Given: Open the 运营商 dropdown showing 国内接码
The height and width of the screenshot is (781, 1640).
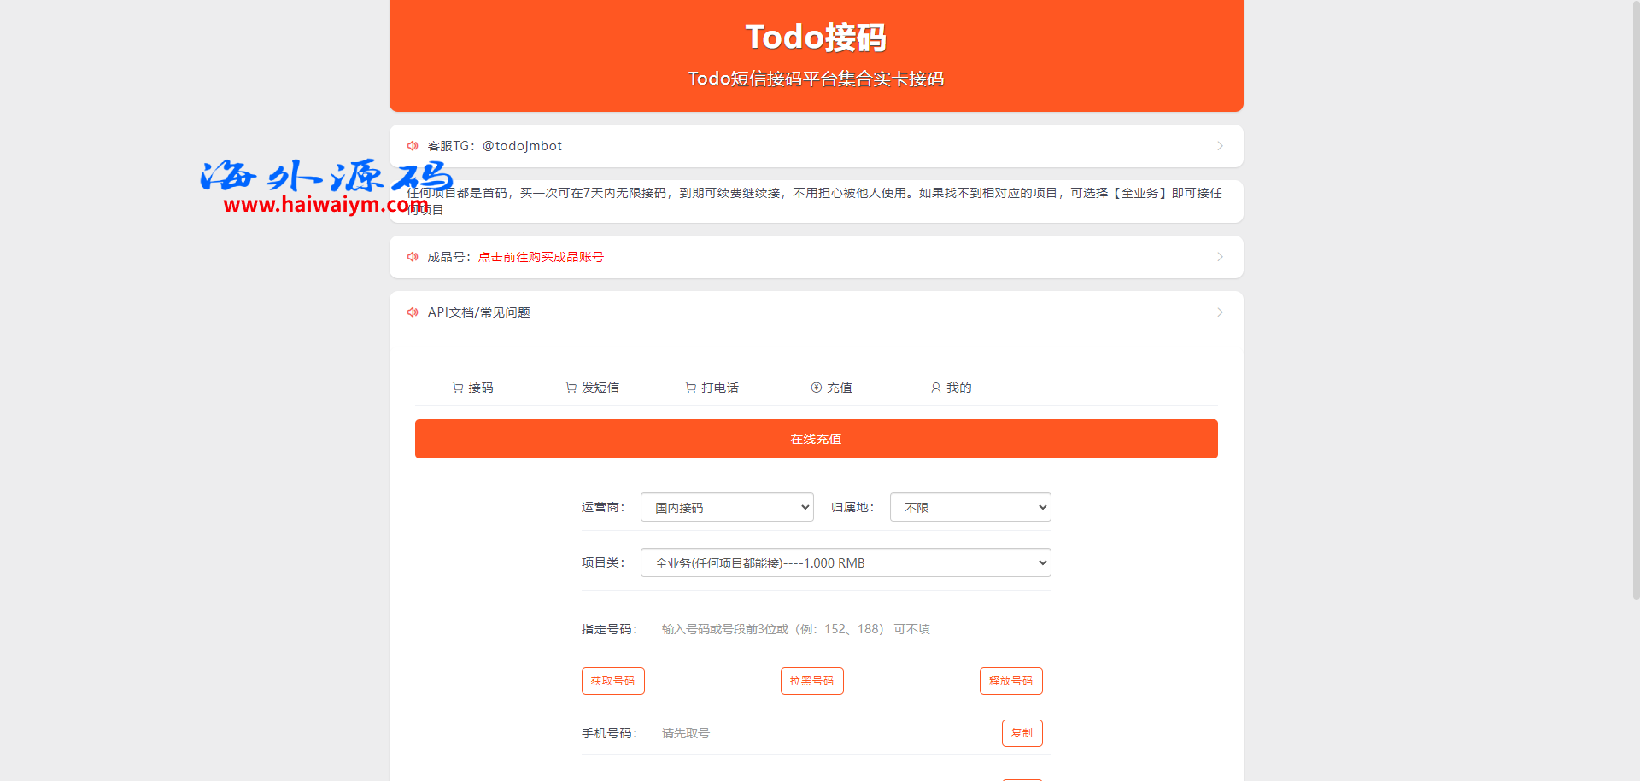Looking at the screenshot, I should pos(727,508).
